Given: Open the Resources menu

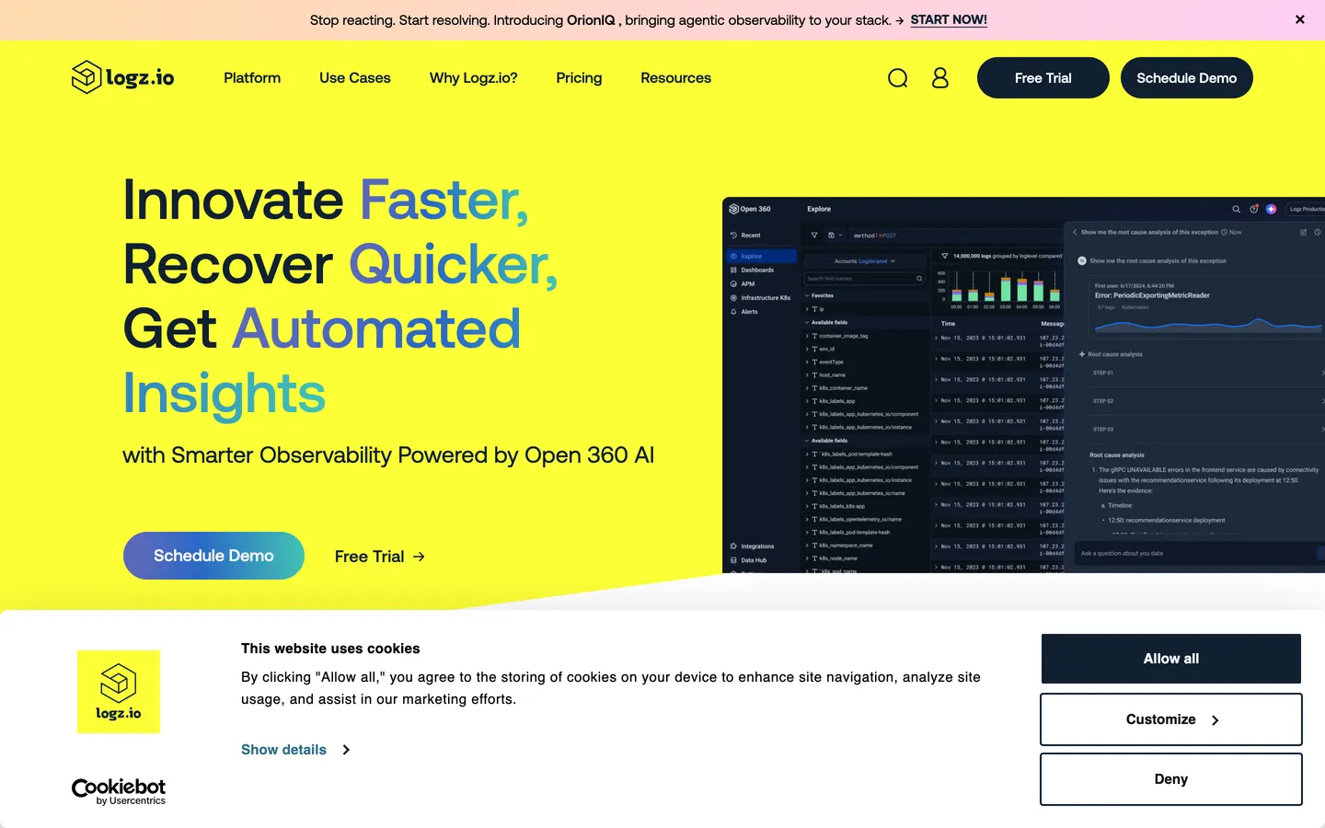Looking at the screenshot, I should 675,78.
